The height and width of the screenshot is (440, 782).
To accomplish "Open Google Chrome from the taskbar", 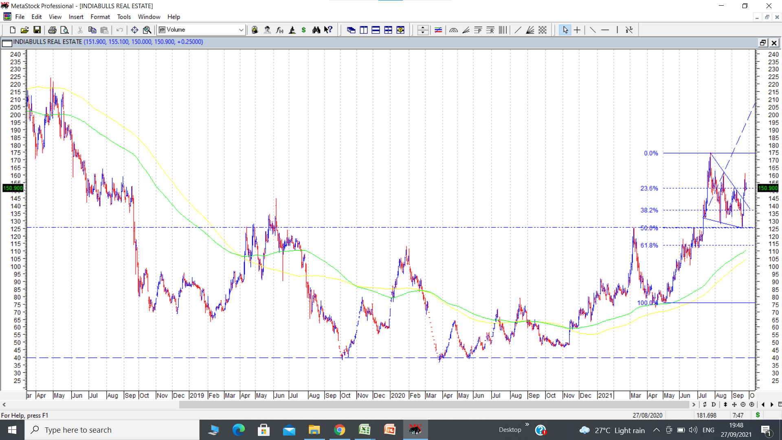I will pyautogui.click(x=339, y=430).
